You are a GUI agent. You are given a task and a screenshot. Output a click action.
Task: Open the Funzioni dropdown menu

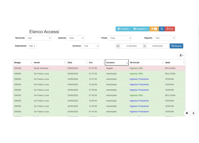(x=124, y=29)
